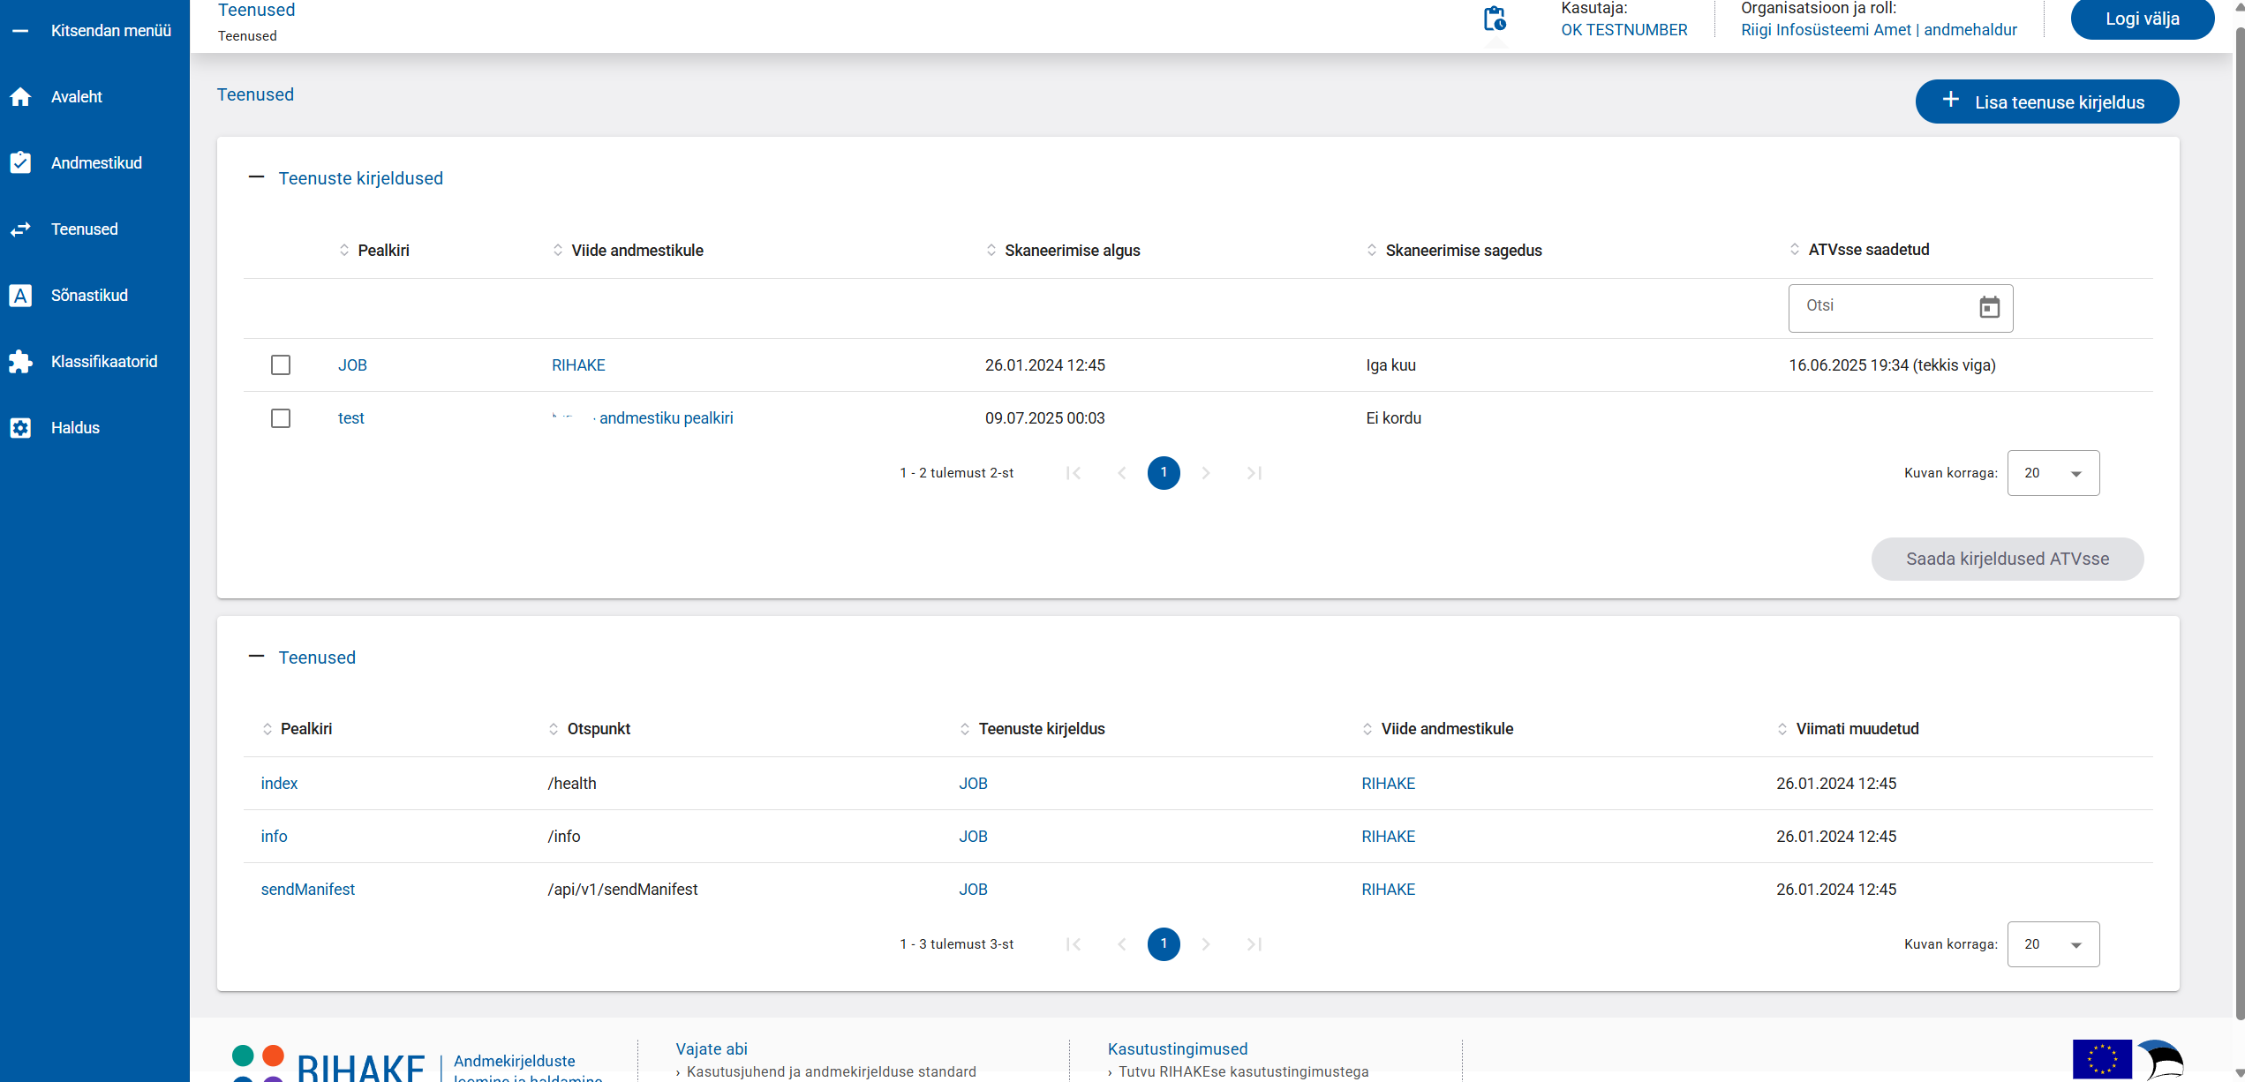Click the Klassifikaatorid puzzle piece icon

[20, 362]
